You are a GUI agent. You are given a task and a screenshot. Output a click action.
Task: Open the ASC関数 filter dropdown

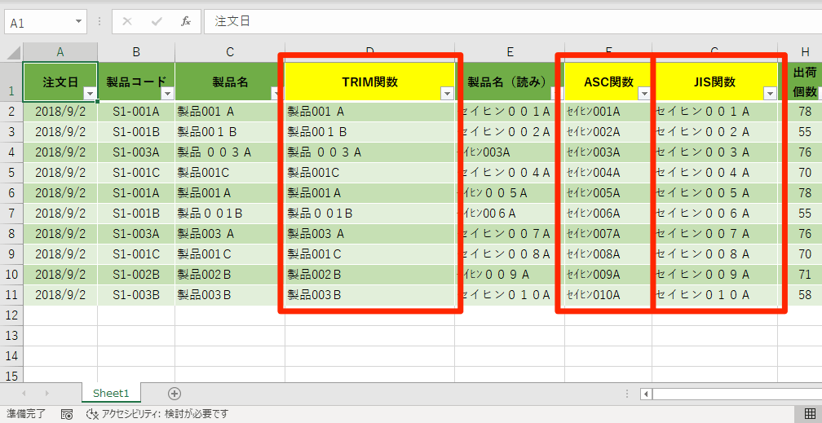(x=643, y=94)
